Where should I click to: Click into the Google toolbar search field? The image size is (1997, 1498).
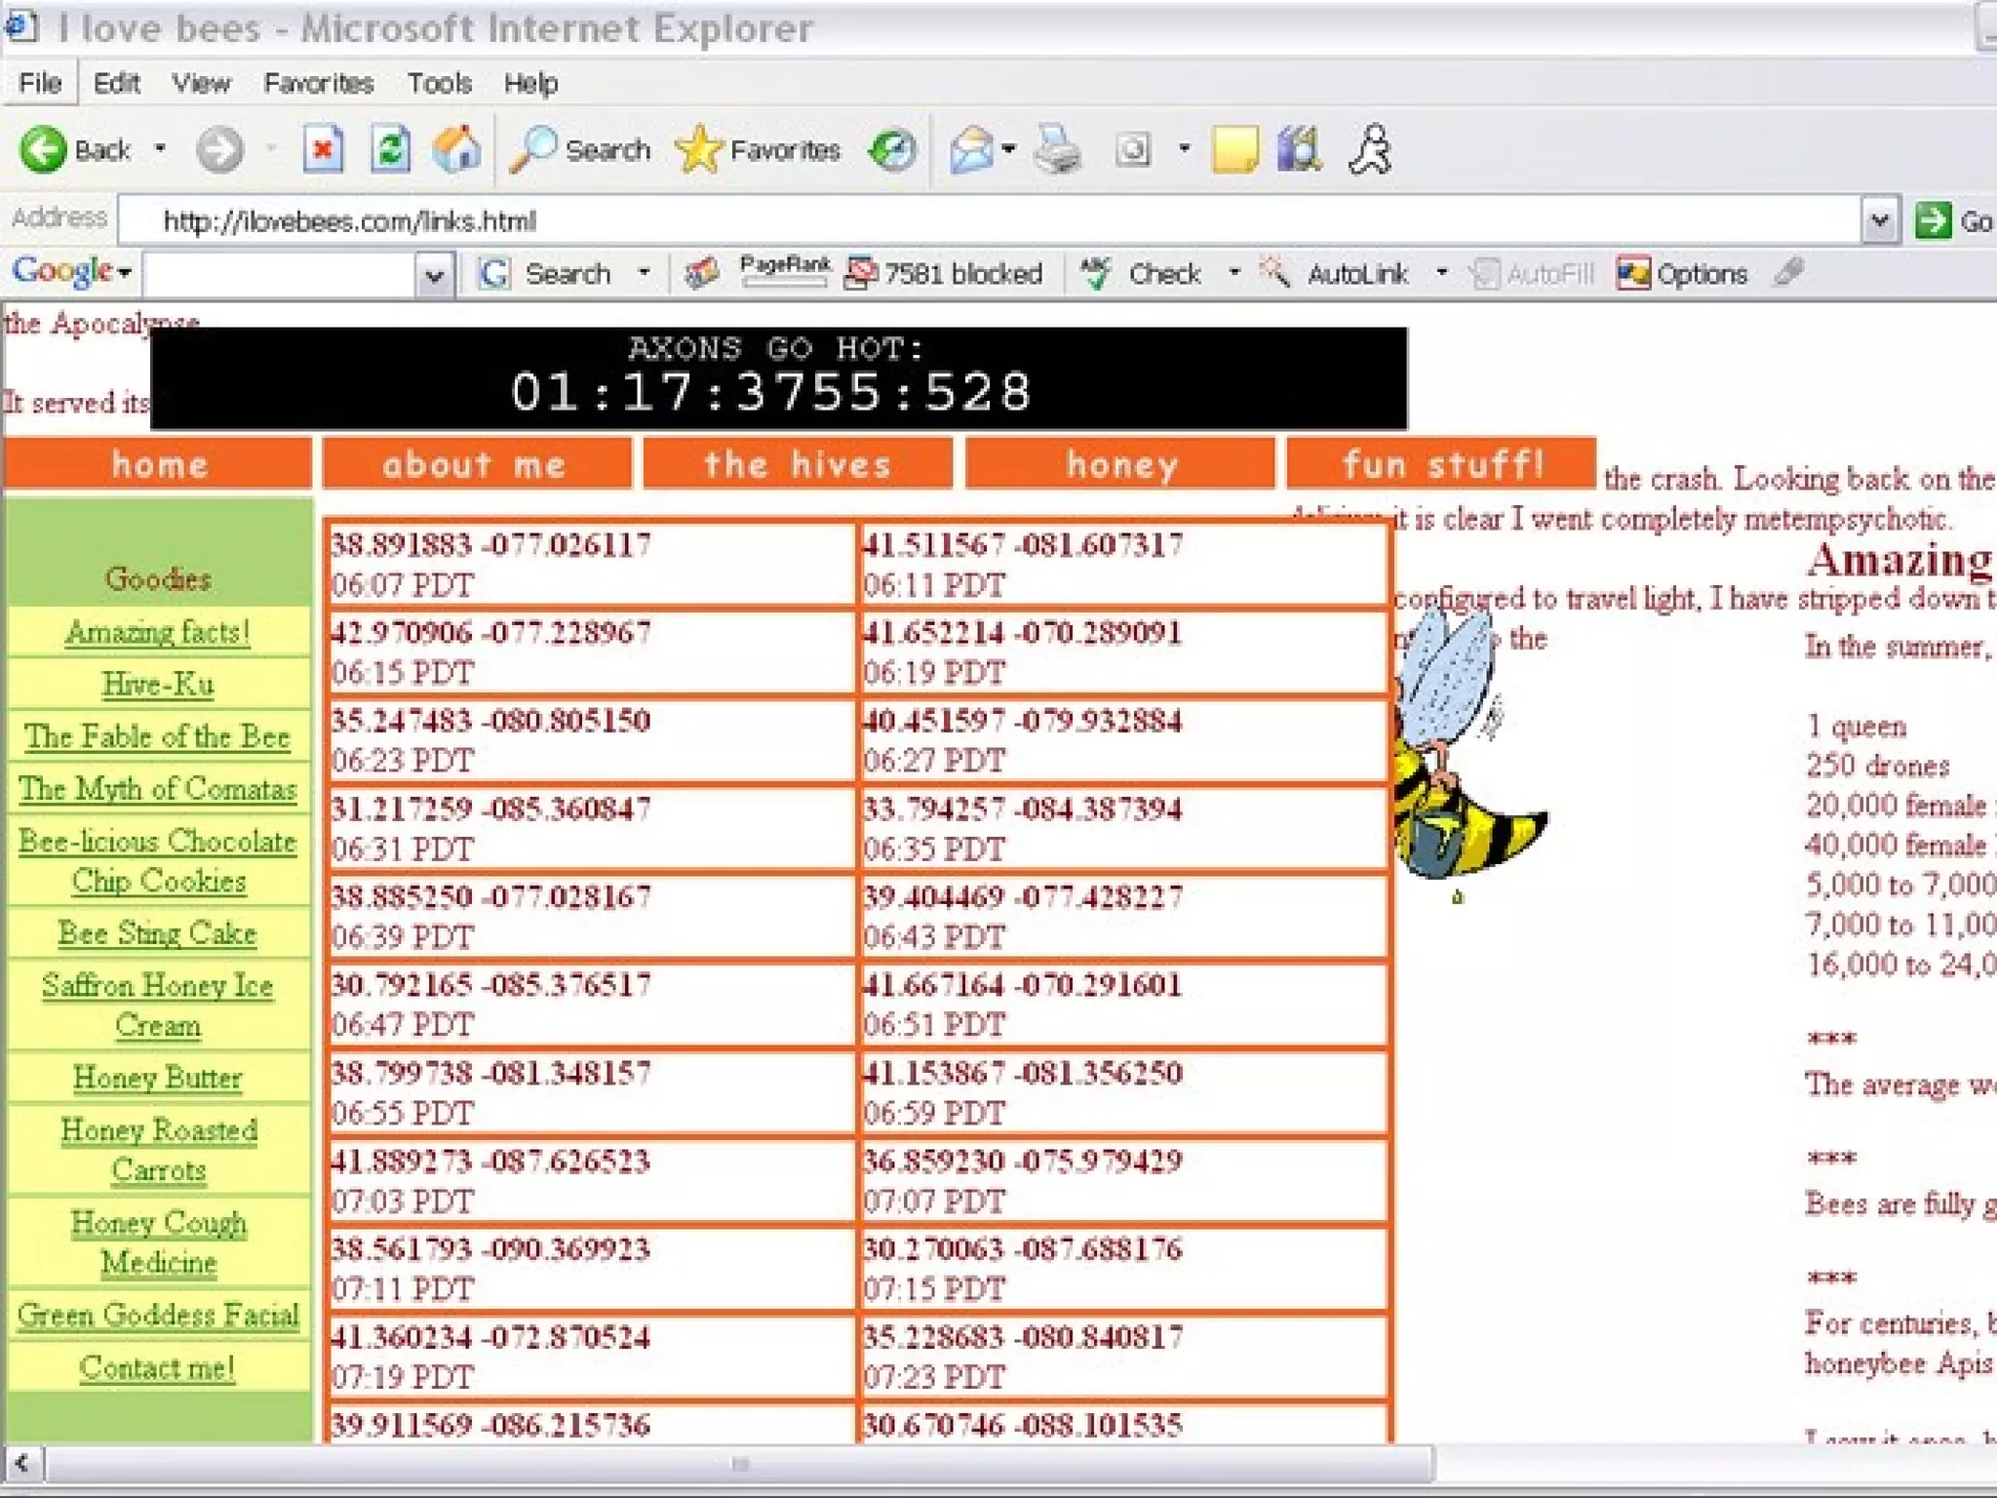click(x=278, y=275)
